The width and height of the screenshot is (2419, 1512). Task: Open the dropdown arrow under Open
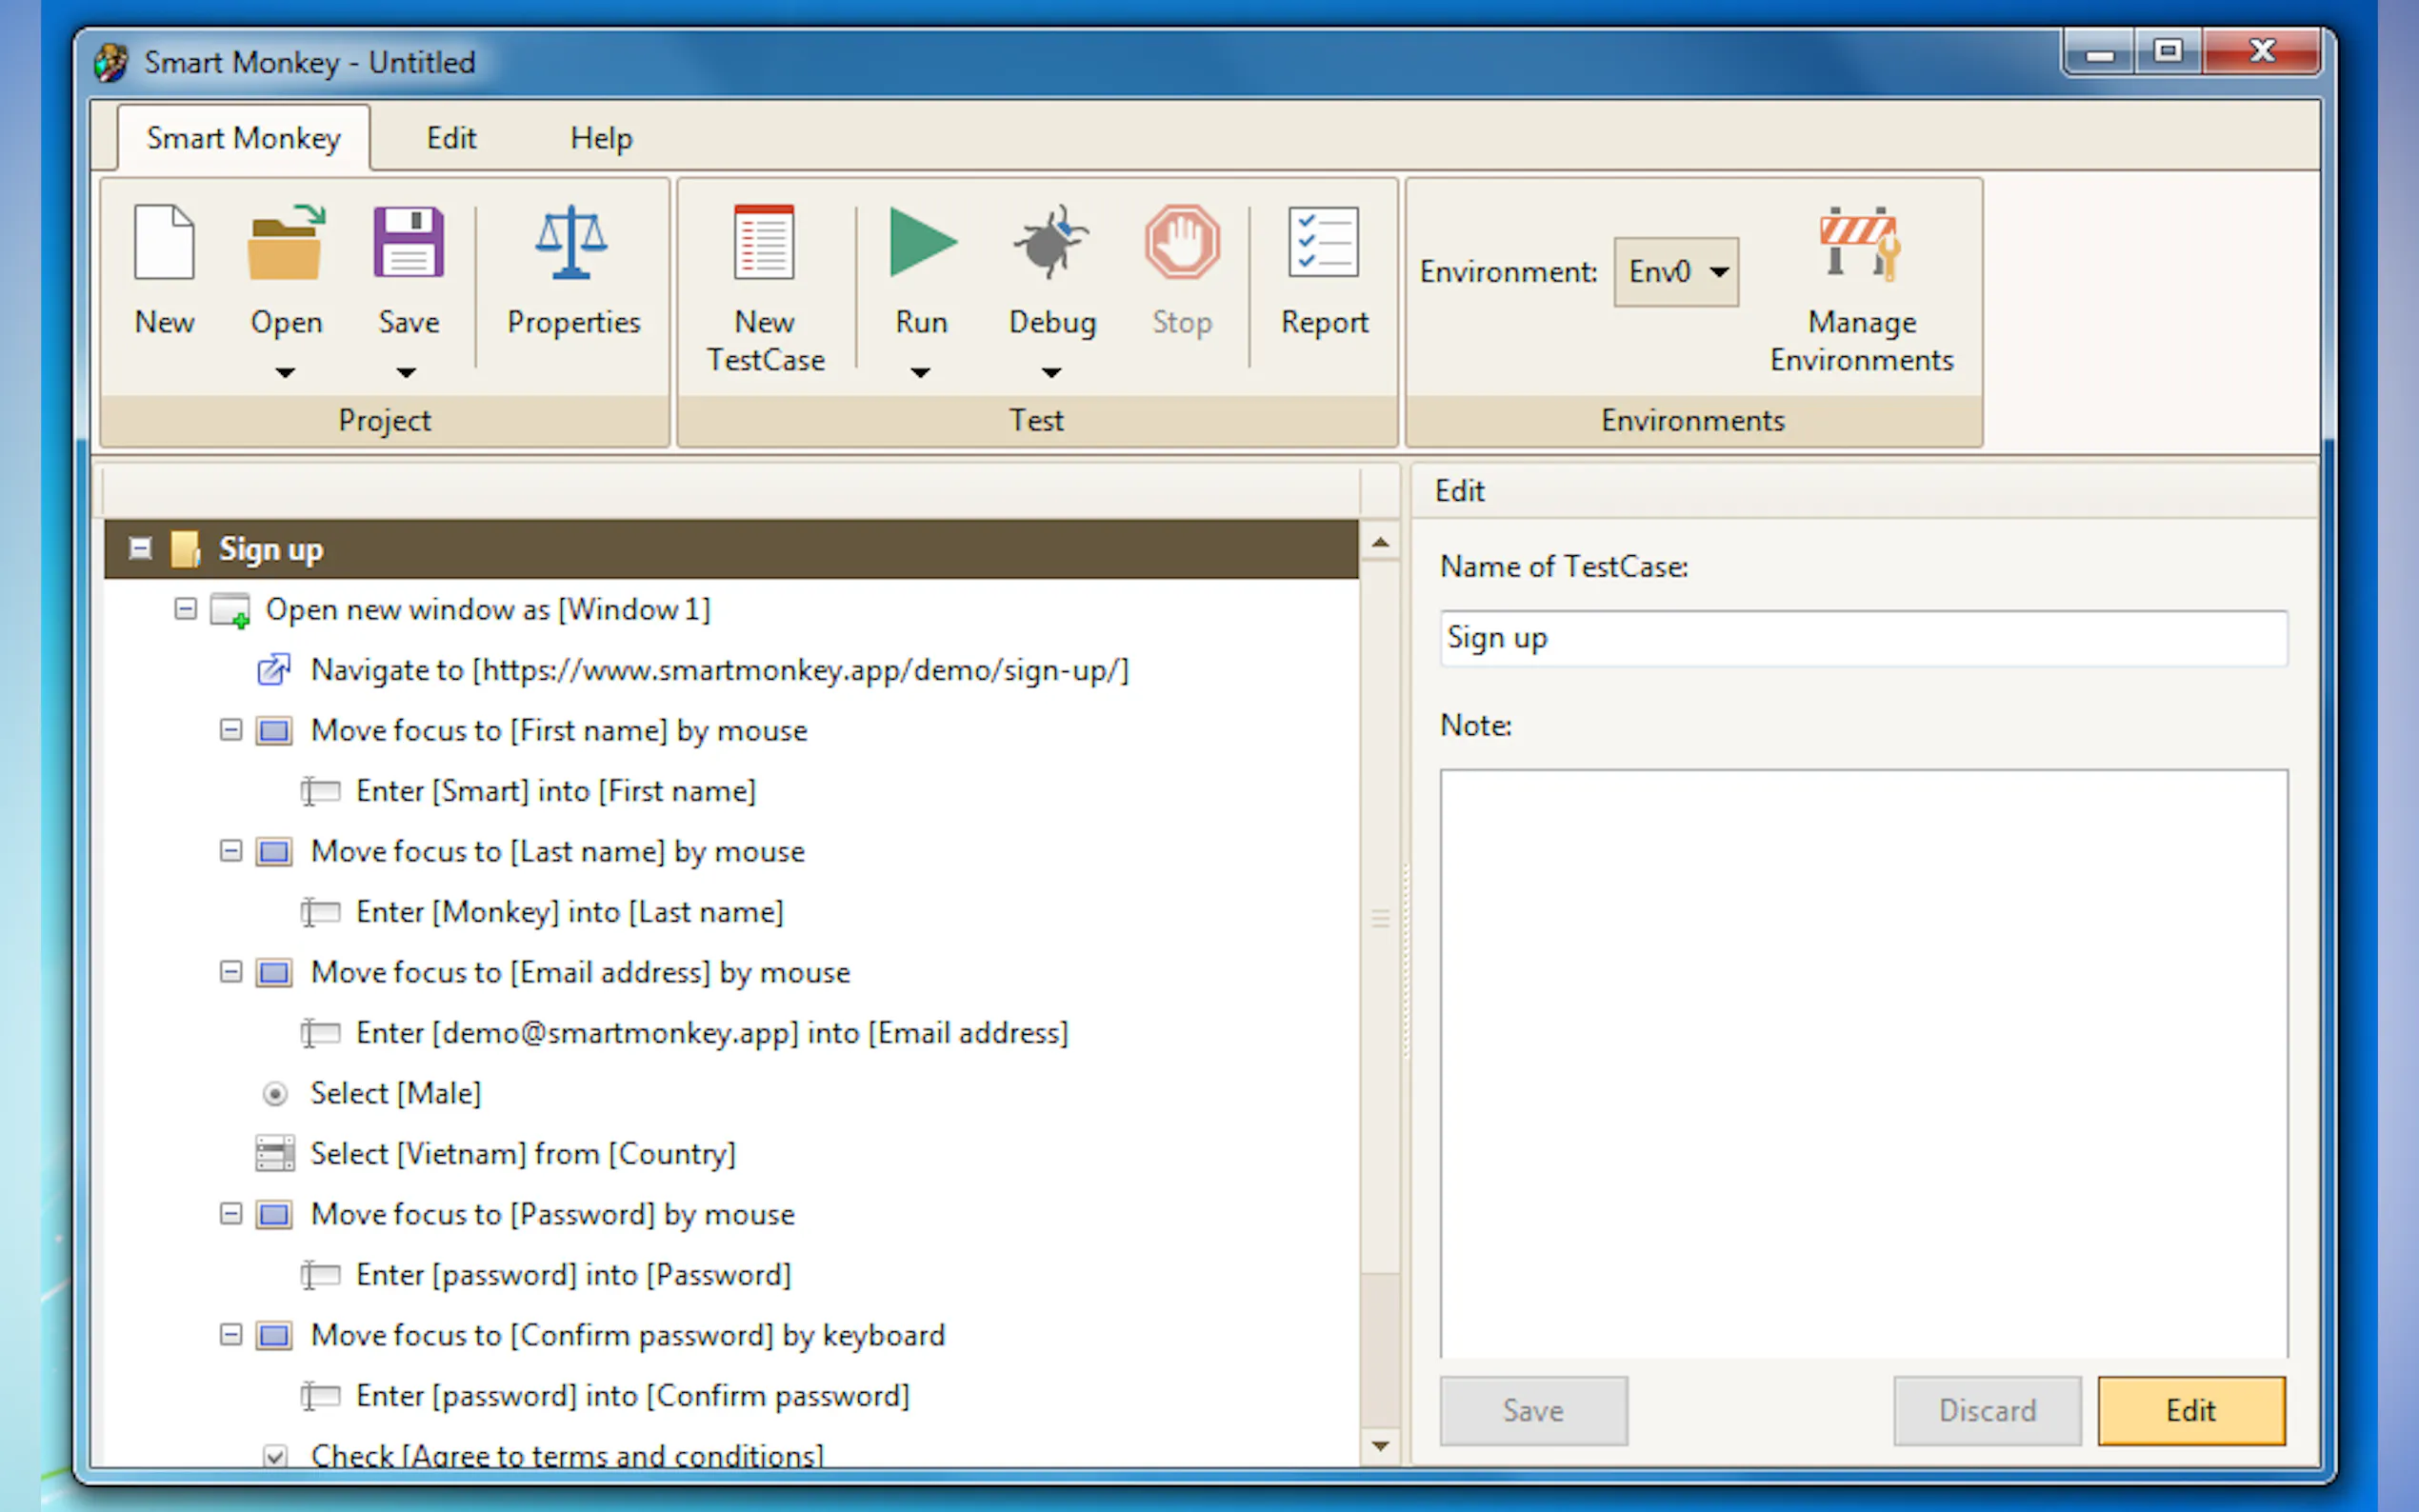tap(286, 373)
